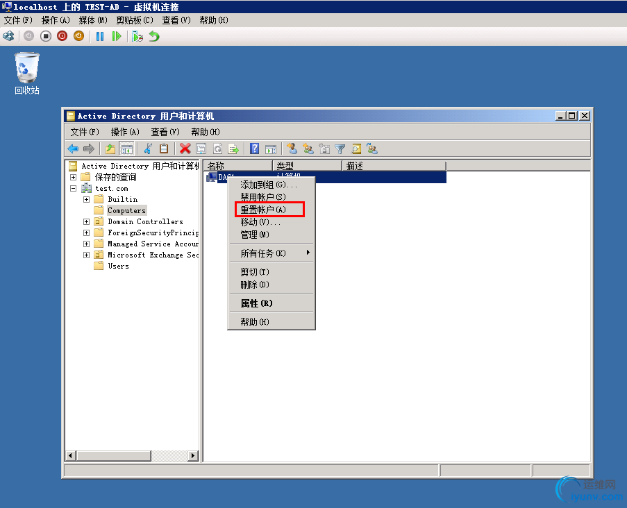Take a VM snapshot with the checkpoint icon
This screenshot has width=627, height=508.
click(x=137, y=36)
